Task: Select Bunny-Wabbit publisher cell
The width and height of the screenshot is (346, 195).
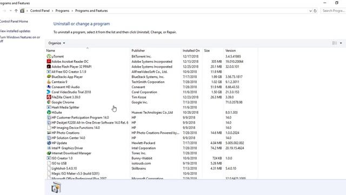Action: click(x=142, y=158)
